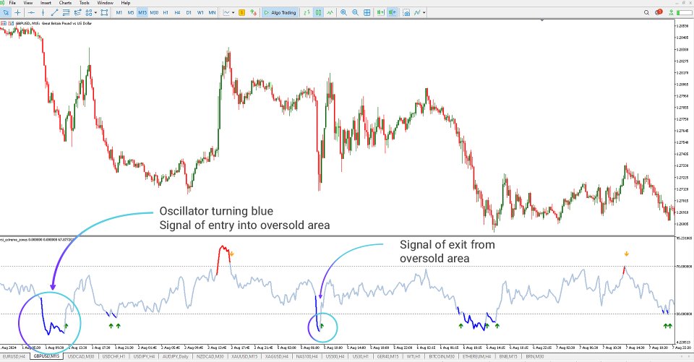The width and height of the screenshot is (694, 362).
Task: Set timeframe to H1
Action: click(166, 13)
